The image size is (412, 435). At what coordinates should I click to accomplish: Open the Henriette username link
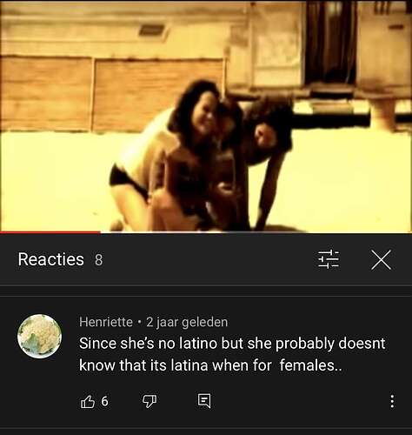click(106, 322)
